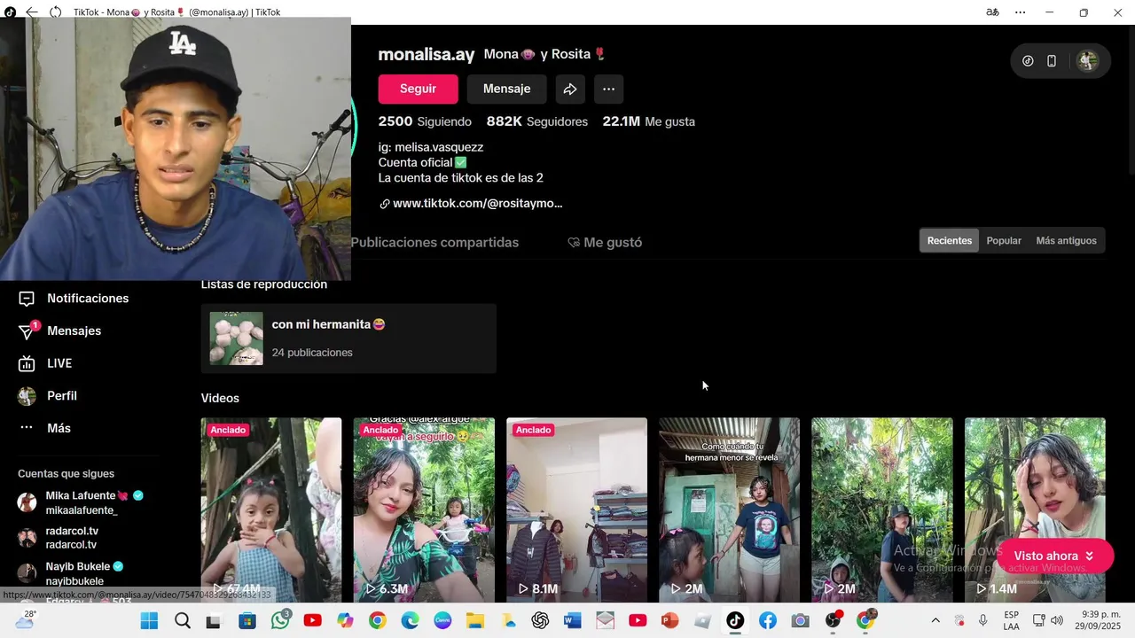Image resolution: width=1135 pixels, height=638 pixels.
Task: Open the Windows Start menu
Action: point(149,621)
